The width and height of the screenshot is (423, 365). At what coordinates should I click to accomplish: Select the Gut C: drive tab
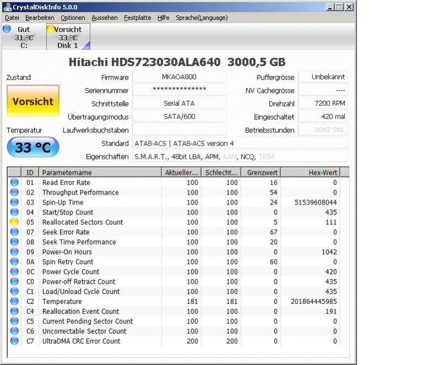point(24,37)
